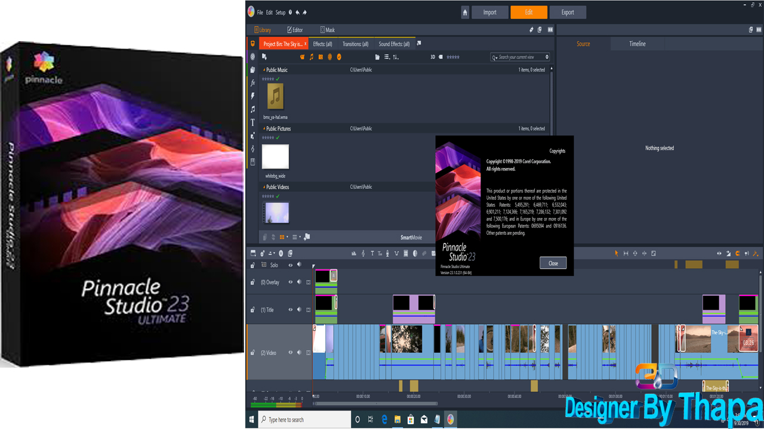Click the orange music note filter icon
The width and height of the screenshot is (764, 429).
[311, 57]
